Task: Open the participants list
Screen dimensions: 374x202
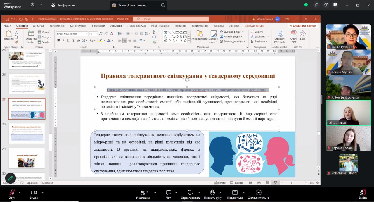Action: (143, 193)
